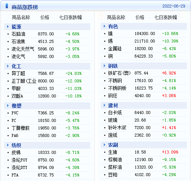
Task: Click the +13.09% change value
Action: click(170, 152)
